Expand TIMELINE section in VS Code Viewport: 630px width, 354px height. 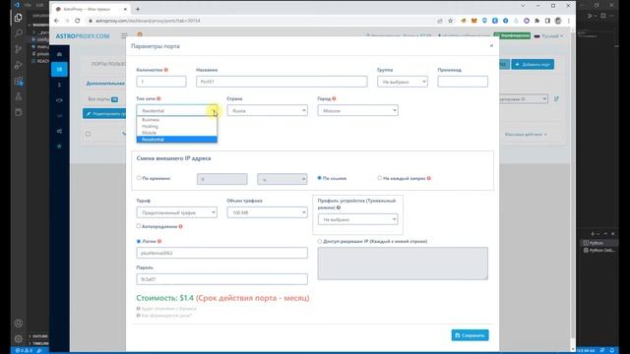point(39,343)
